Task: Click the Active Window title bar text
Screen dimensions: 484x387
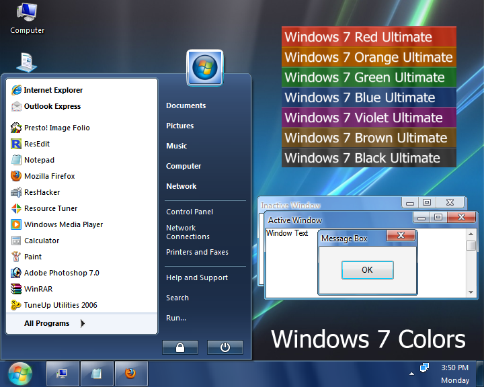Action: pyautogui.click(x=295, y=220)
